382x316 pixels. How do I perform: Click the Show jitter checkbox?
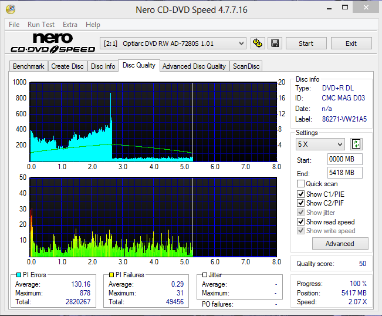tap(300, 213)
